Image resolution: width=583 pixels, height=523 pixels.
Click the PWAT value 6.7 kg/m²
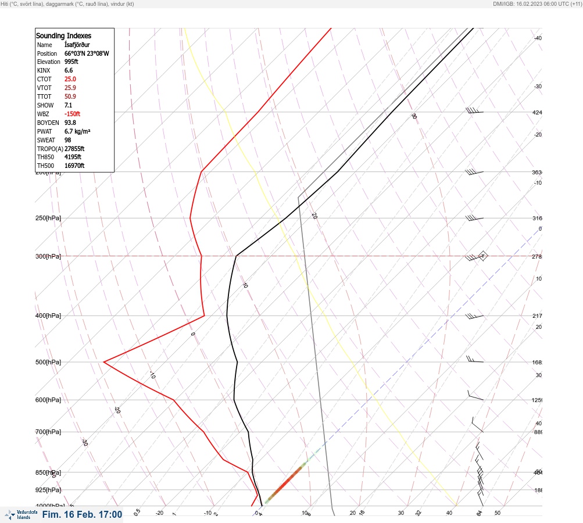[77, 131]
